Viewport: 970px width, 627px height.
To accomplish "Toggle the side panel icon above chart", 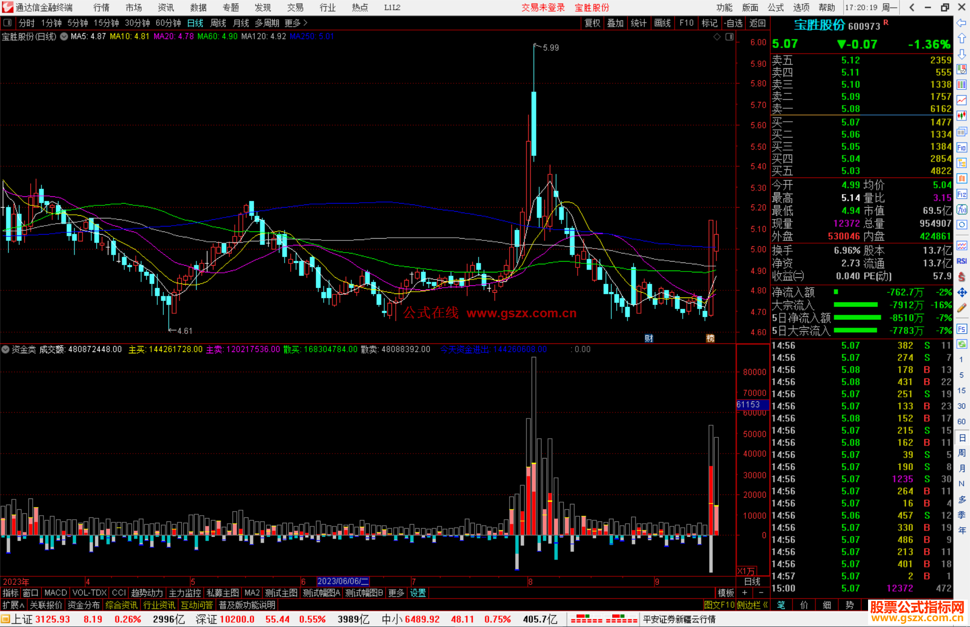I will (729, 37).
